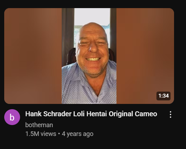Image resolution: width=186 pixels, height=149 pixels.
Task: Click the 1:34 duration badge
Action: coord(163,96)
